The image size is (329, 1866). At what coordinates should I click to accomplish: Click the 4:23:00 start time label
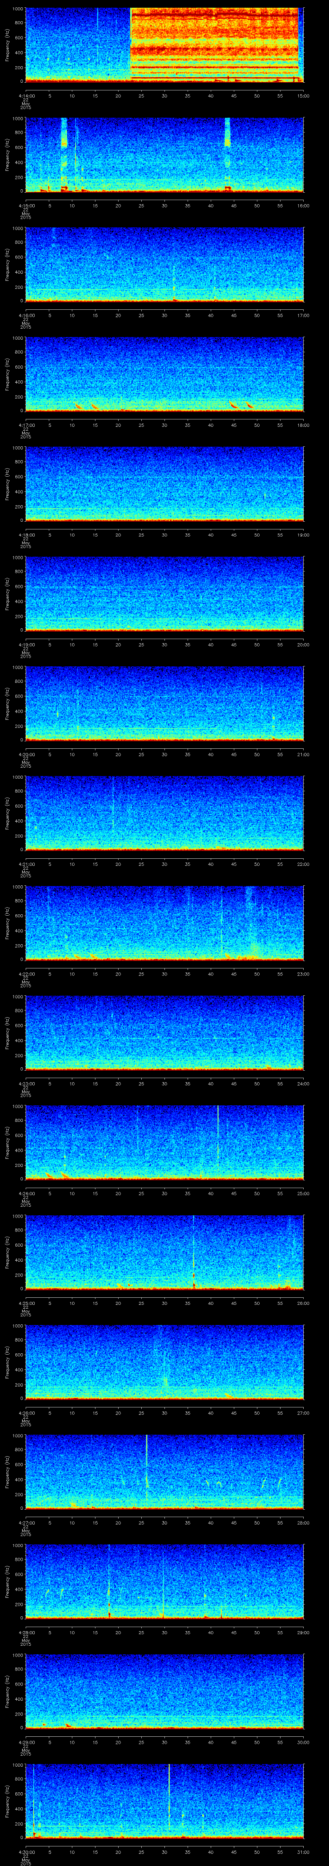point(26,1083)
